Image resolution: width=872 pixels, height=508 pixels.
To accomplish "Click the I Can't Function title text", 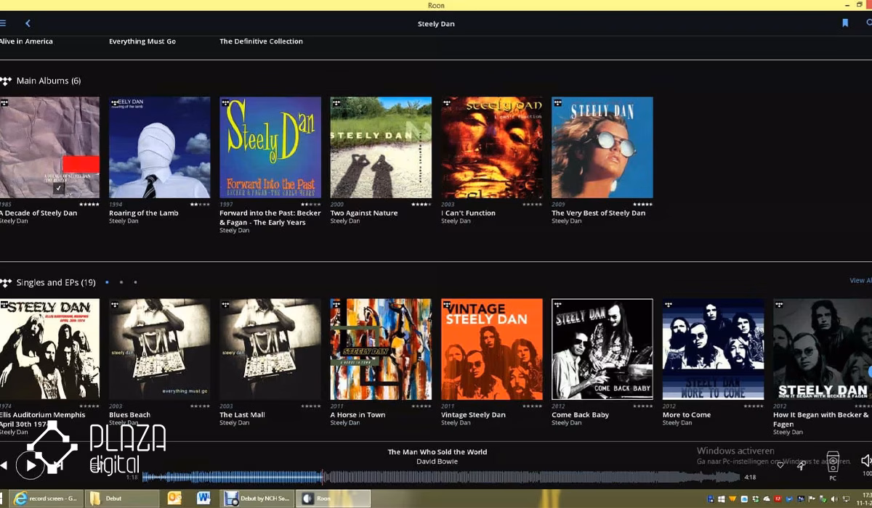I will click(x=468, y=213).
